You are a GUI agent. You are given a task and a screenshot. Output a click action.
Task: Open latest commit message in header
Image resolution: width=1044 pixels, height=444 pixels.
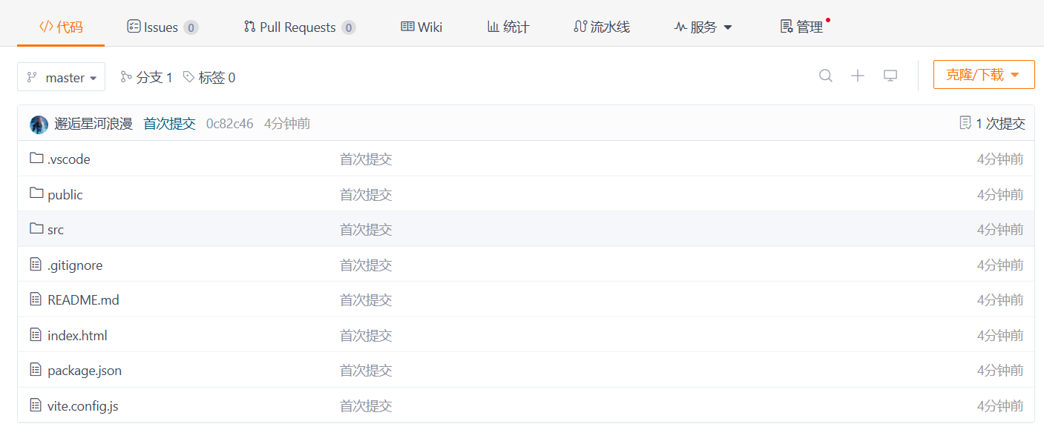coord(169,124)
